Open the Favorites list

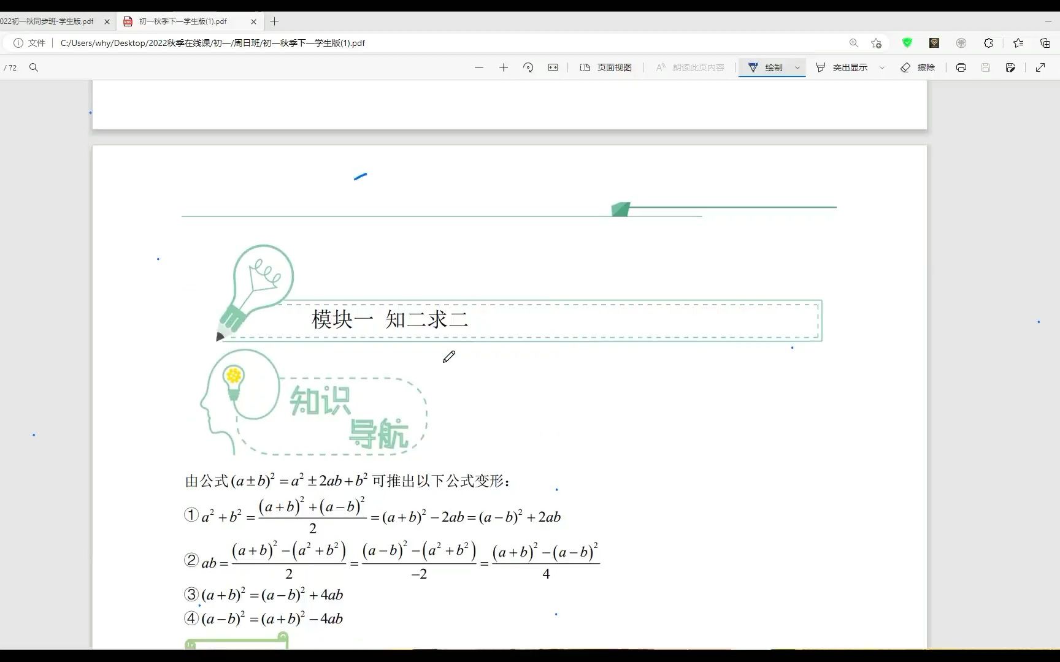[1018, 43]
